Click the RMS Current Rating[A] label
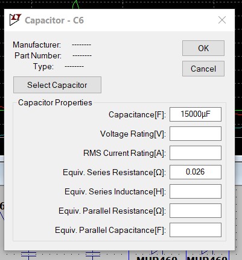The image size is (242, 260). pos(124,153)
